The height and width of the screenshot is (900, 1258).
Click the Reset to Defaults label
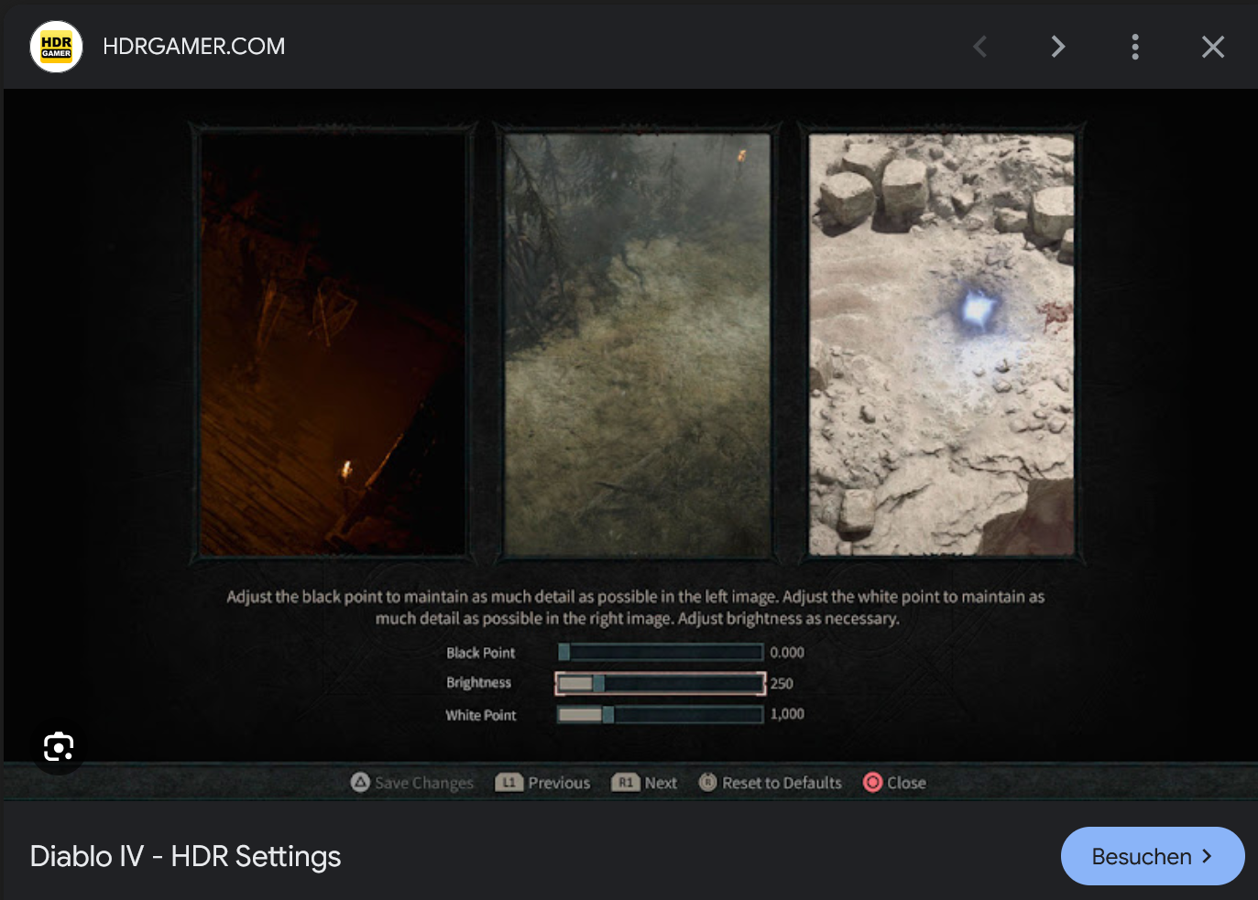(x=782, y=783)
